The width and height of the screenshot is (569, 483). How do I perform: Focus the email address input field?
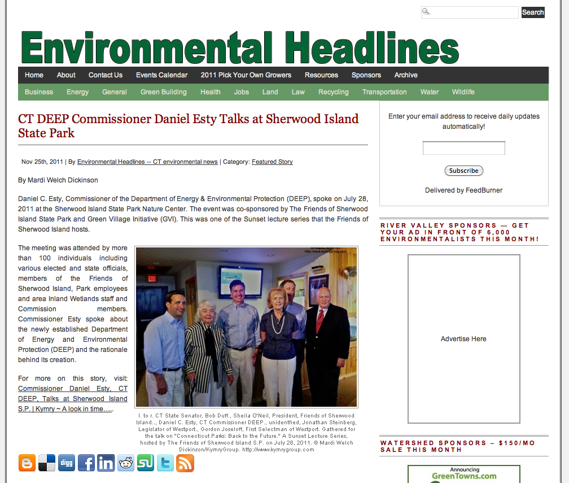463,148
